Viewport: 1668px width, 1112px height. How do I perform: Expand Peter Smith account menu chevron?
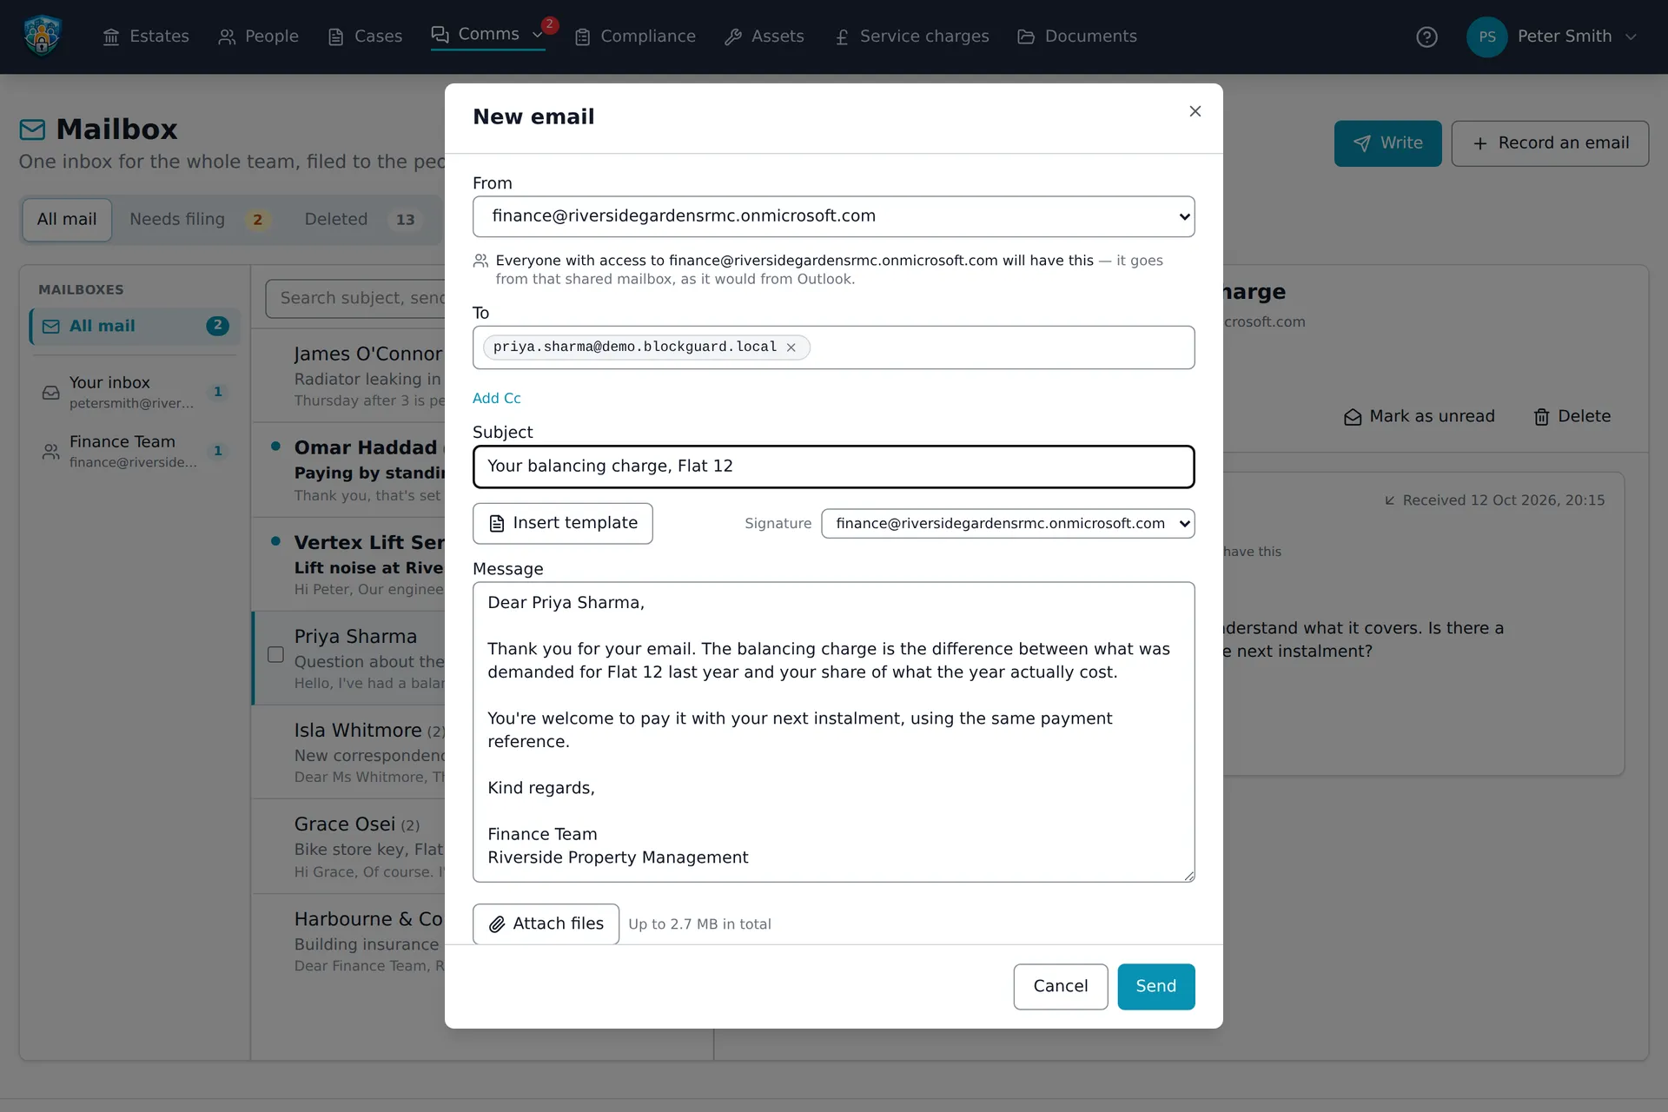(1631, 36)
